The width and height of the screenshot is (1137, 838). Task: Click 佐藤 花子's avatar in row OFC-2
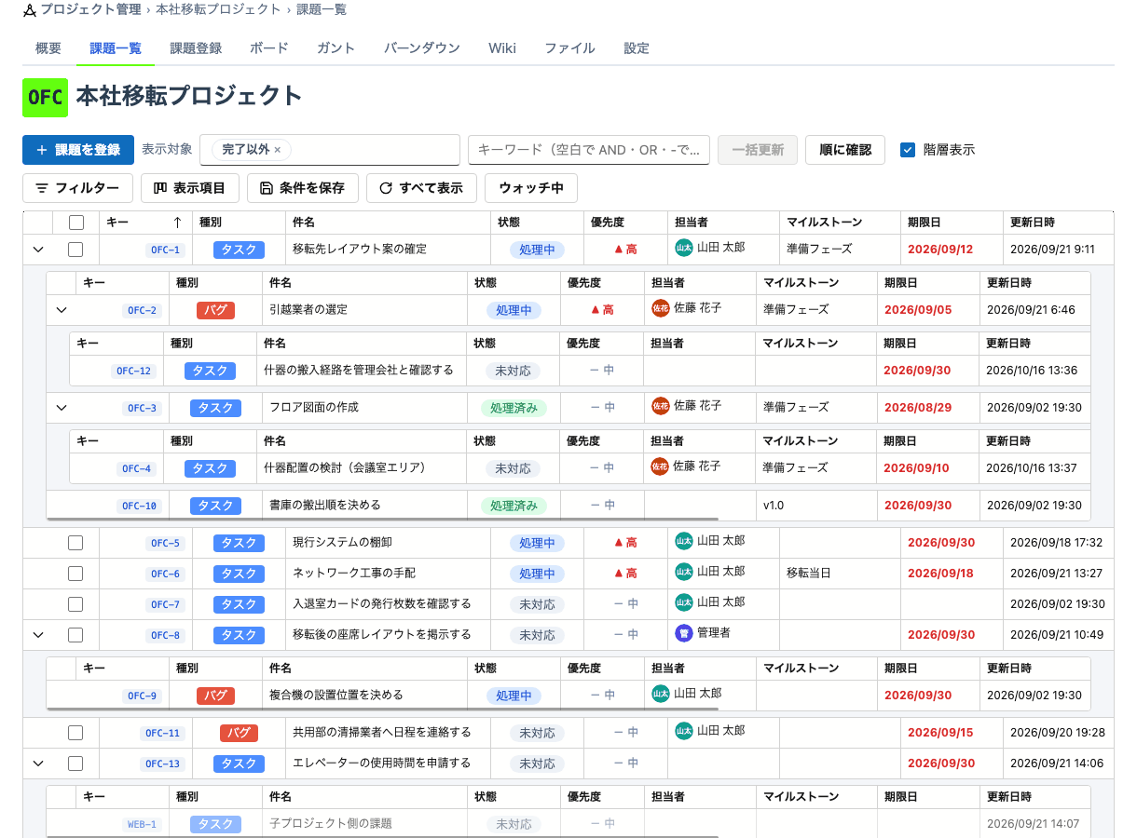coord(661,308)
